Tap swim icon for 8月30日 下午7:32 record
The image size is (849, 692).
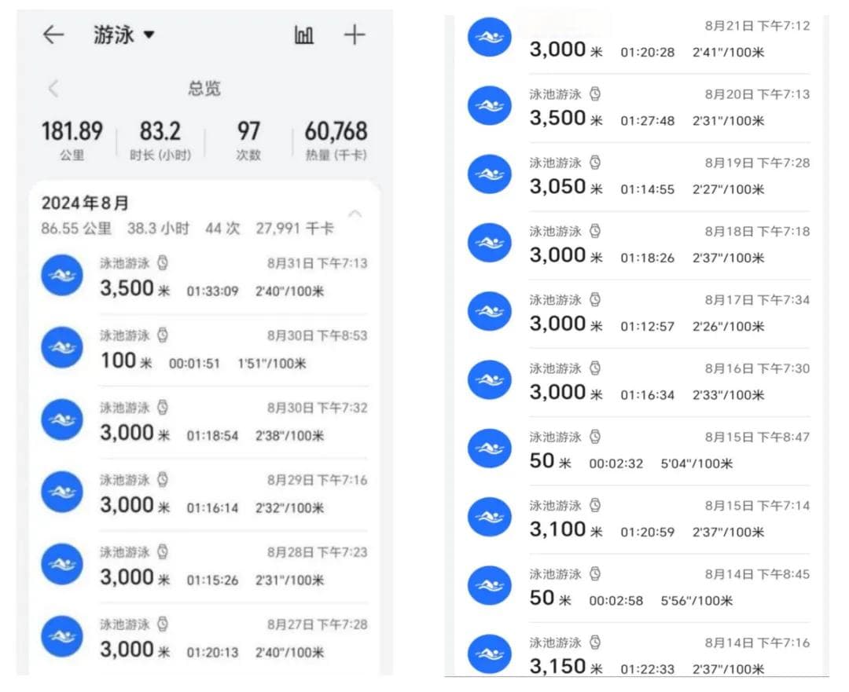(x=62, y=419)
